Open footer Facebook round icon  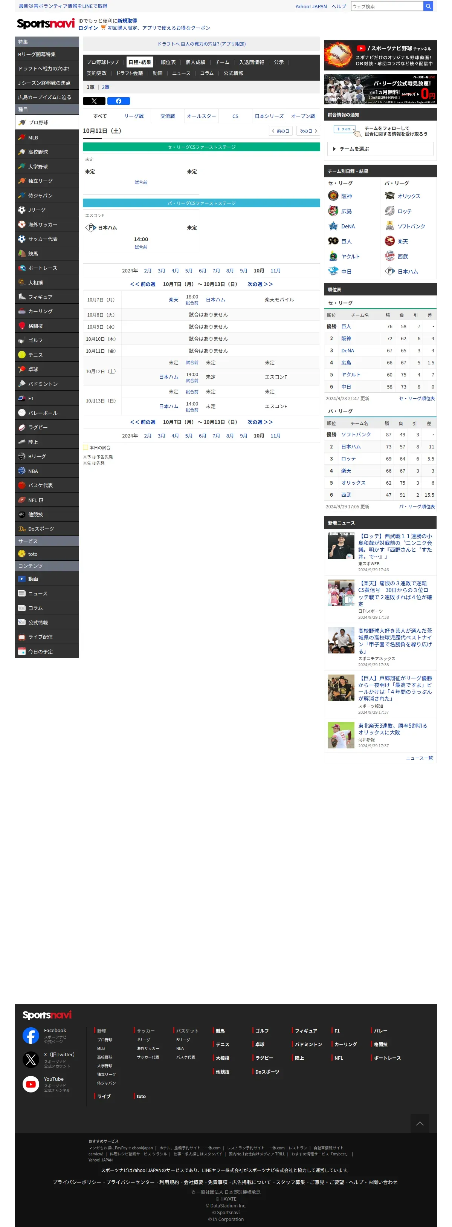coord(31,1035)
